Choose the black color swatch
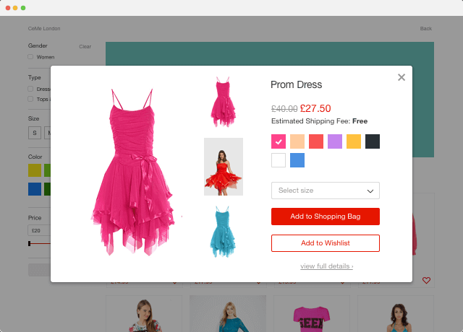Screen dimensions: 463x332 tap(373, 141)
